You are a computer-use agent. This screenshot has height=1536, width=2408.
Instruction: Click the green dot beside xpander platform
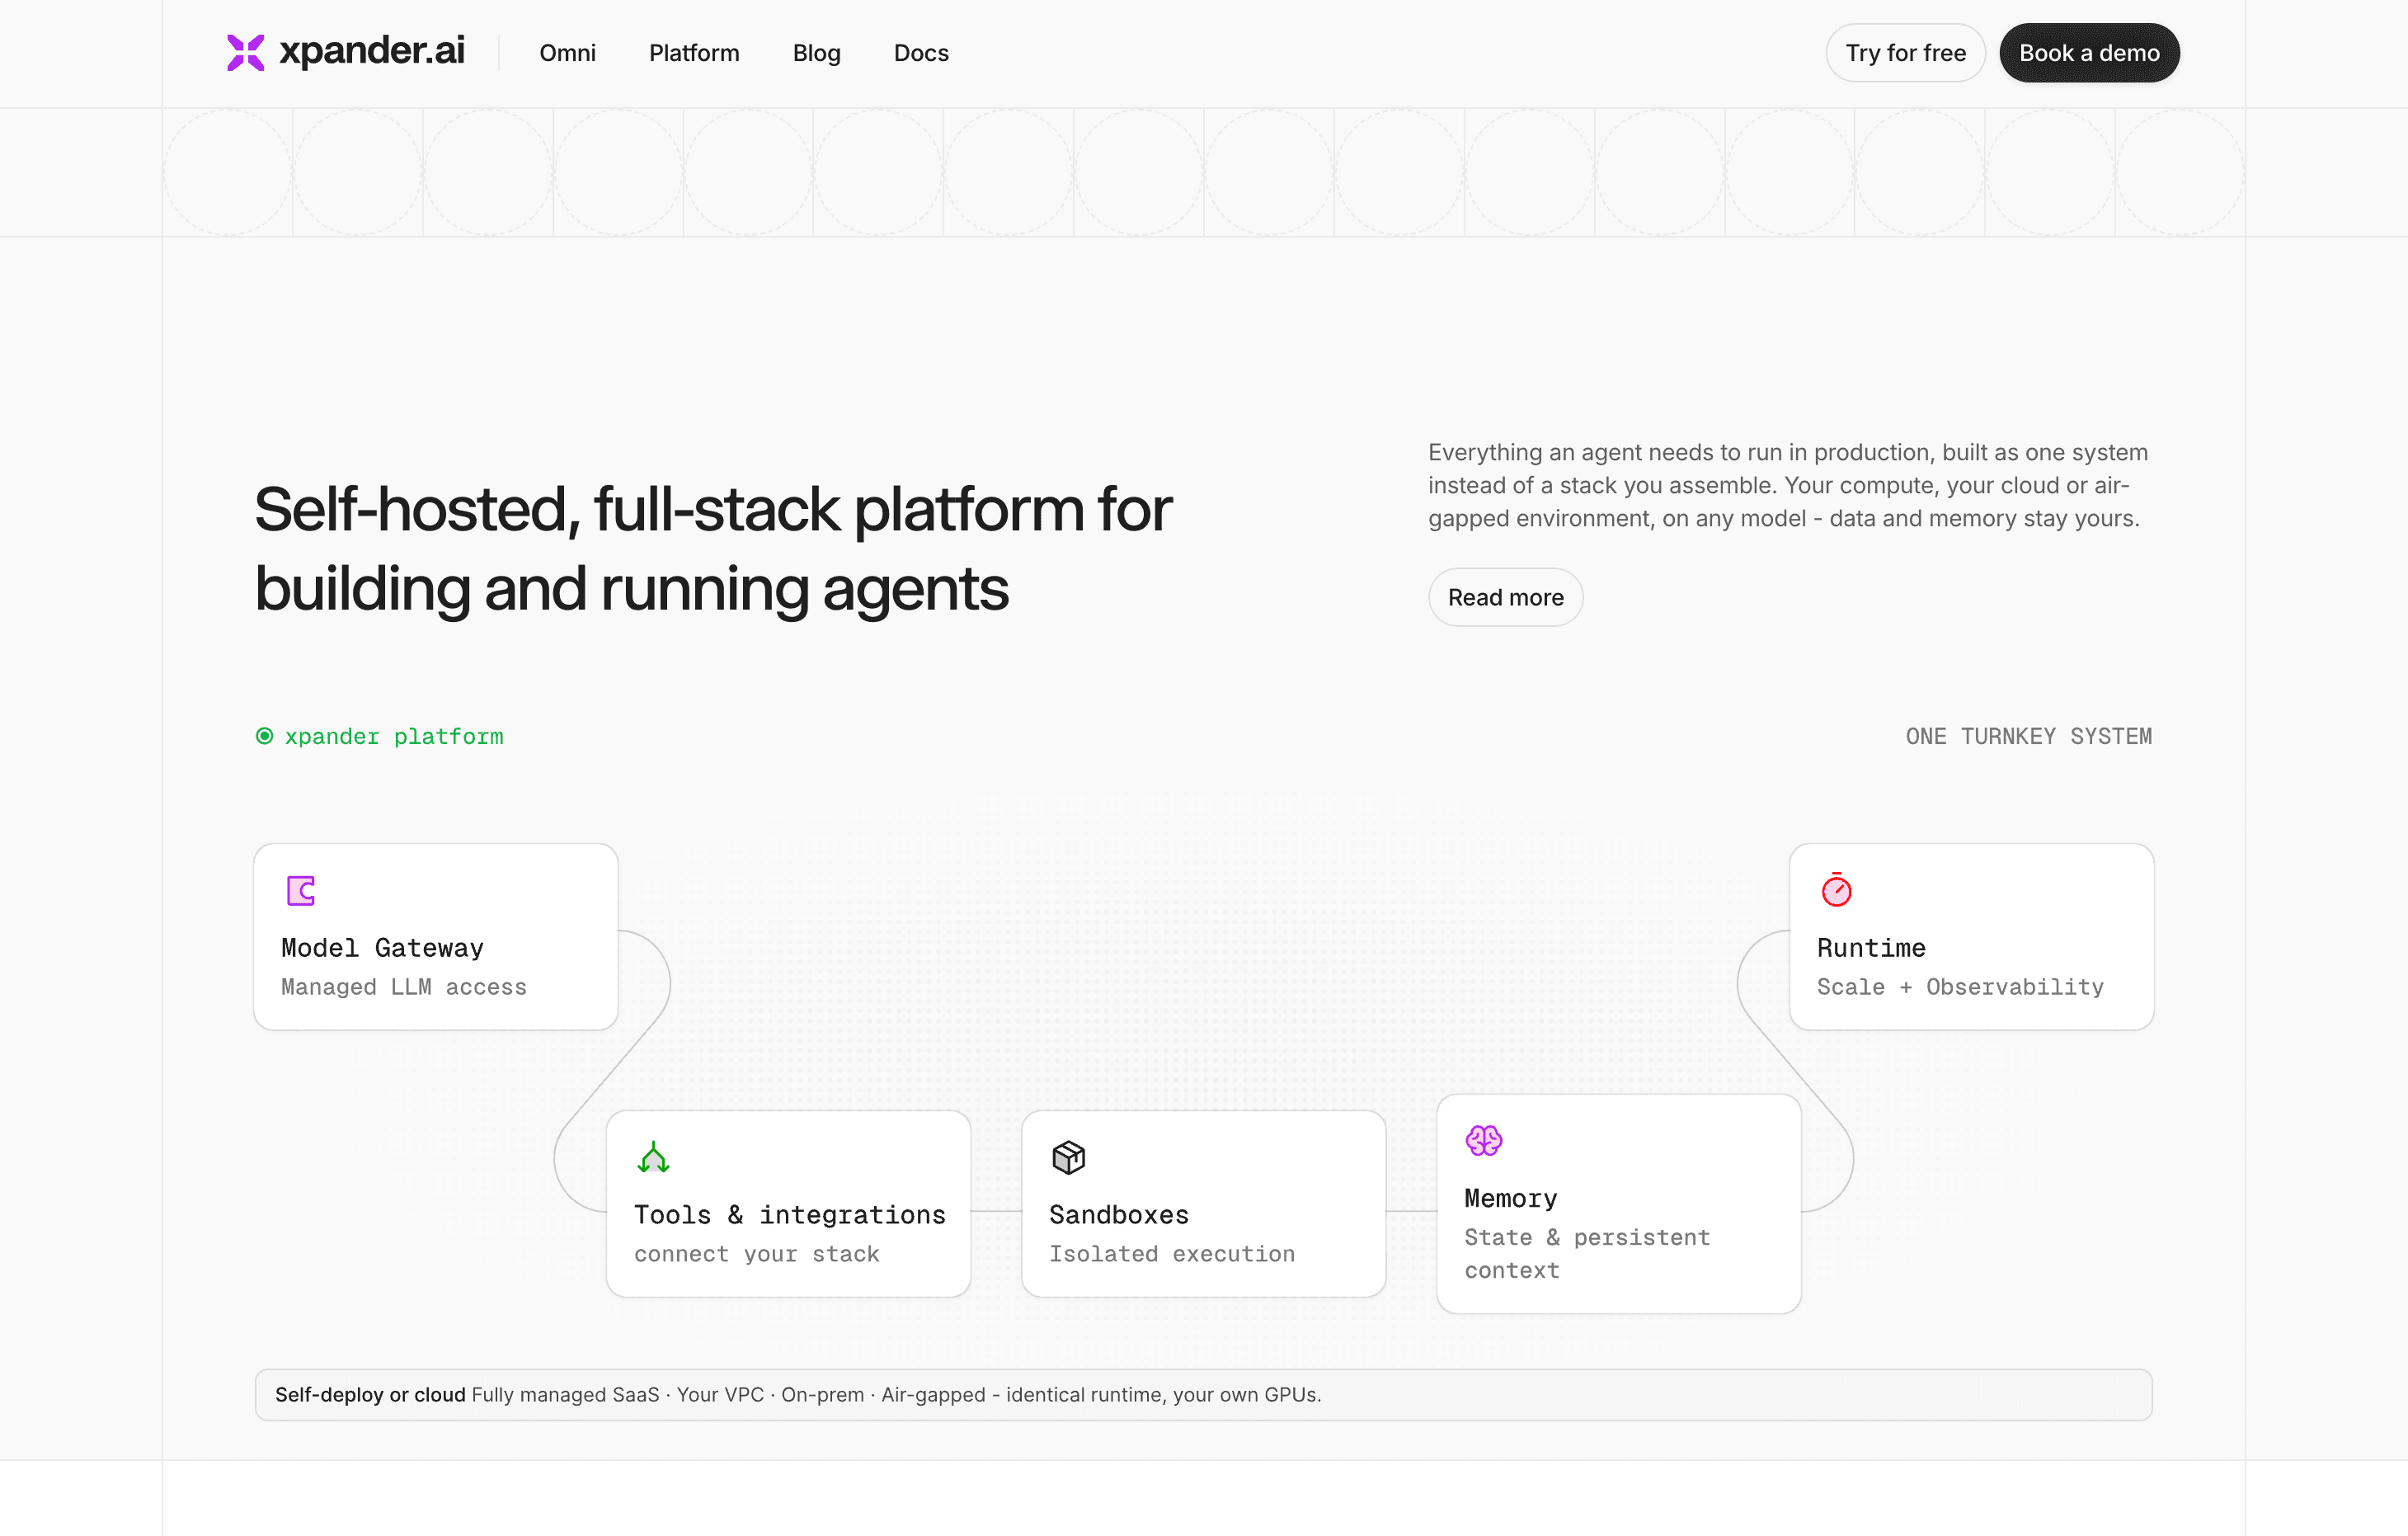264,736
